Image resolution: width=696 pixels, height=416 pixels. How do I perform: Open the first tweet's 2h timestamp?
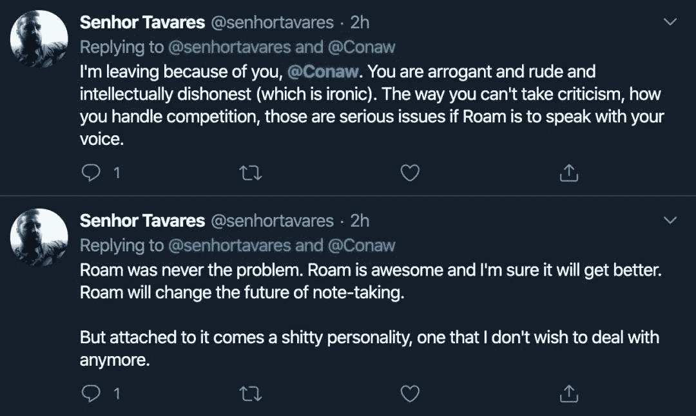coord(360,23)
